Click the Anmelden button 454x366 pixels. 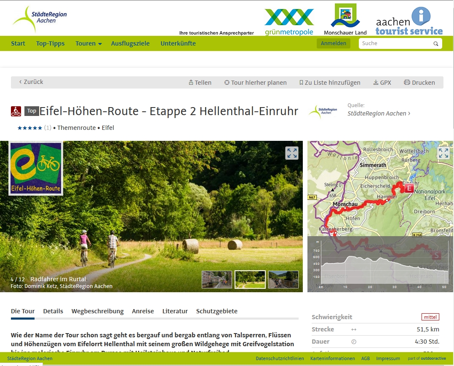click(333, 43)
